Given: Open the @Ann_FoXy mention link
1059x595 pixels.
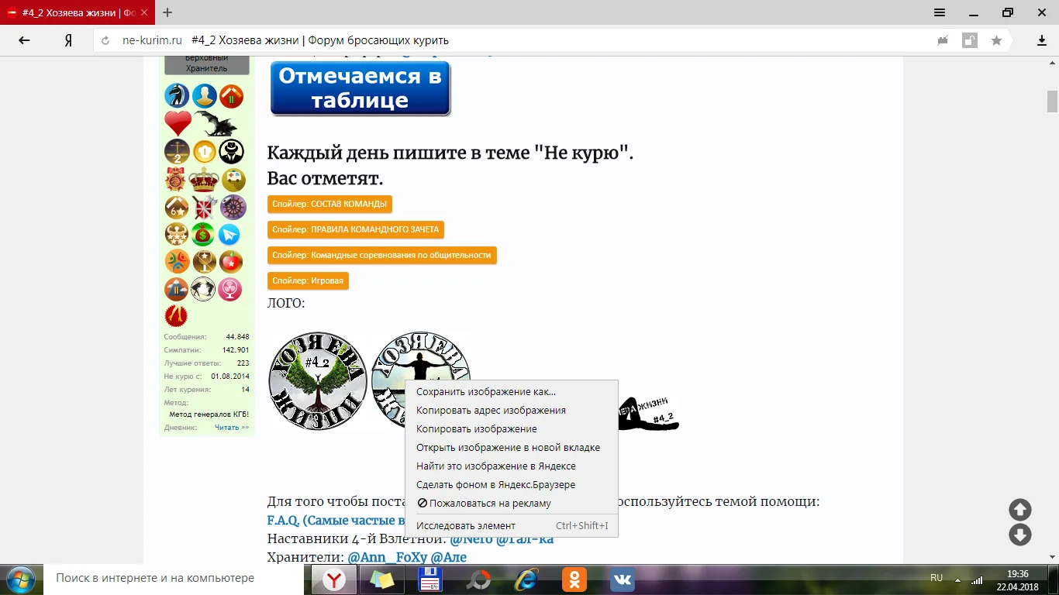Looking at the screenshot, I should [388, 558].
